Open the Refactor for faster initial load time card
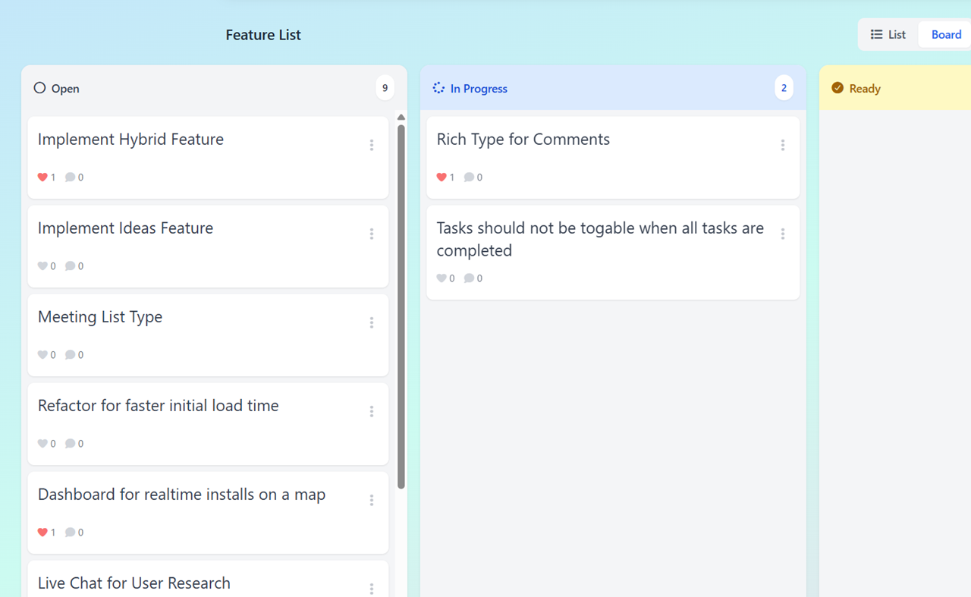This screenshot has height=597, width=971. click(x=159, y=406)
